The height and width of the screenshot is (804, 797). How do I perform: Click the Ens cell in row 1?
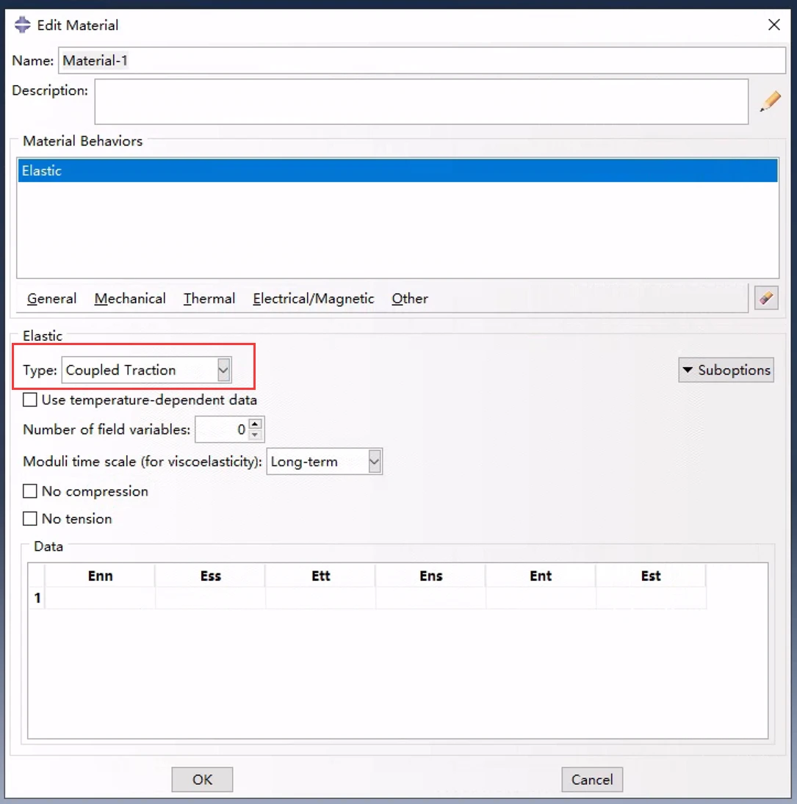pos(430,598)
